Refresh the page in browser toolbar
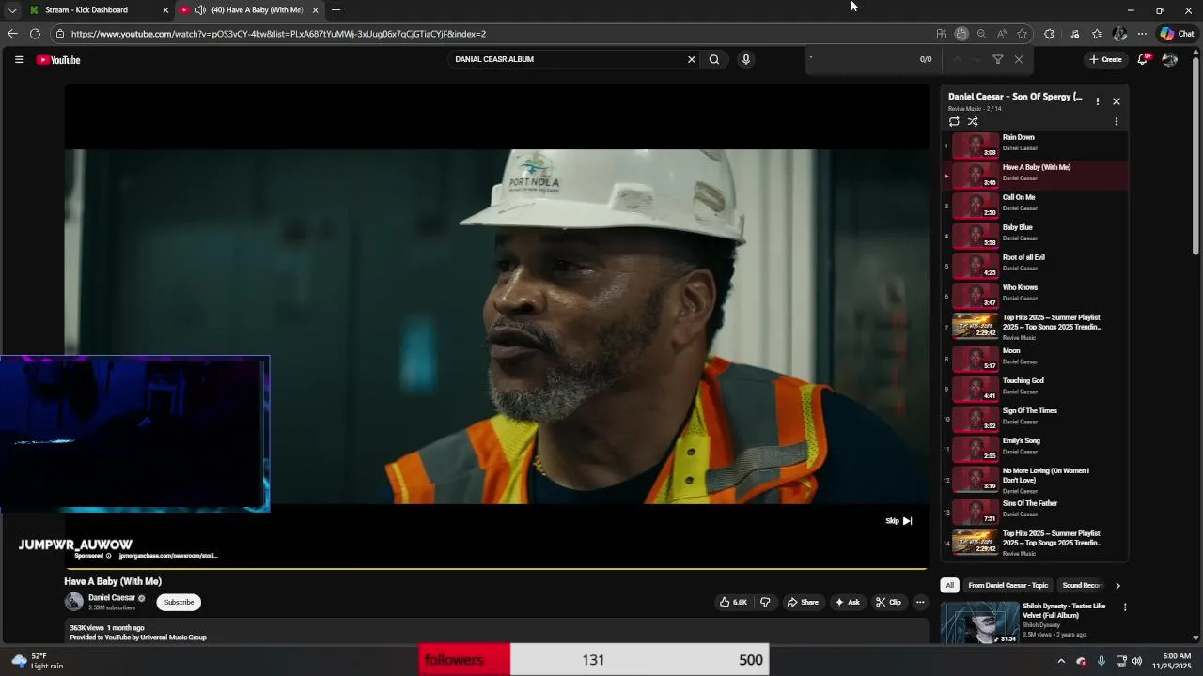Image resolution: width=1203 pixels, height=676 pixels. [x=35, y=34]
